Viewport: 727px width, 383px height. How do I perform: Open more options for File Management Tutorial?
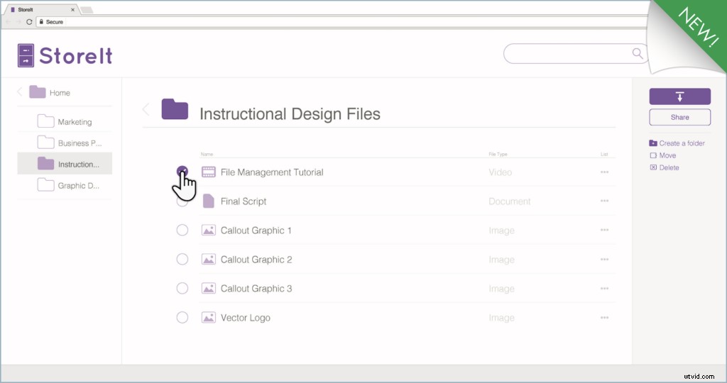pyautogui.click(x=604, y=172)
